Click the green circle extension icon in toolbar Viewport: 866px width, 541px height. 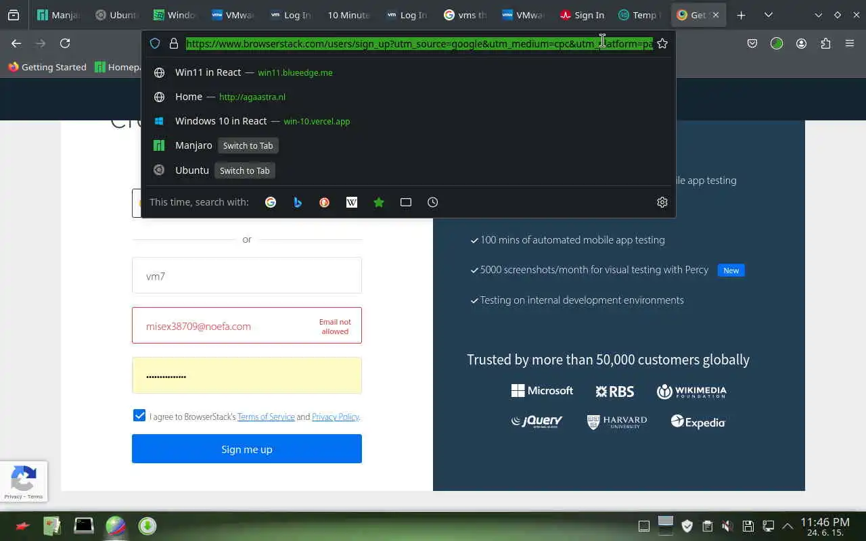coord(777,43)
